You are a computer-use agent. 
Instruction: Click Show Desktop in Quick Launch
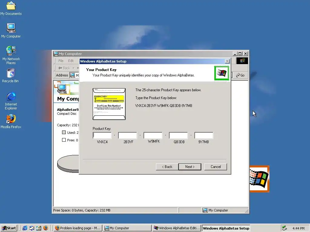coord(32,228)
